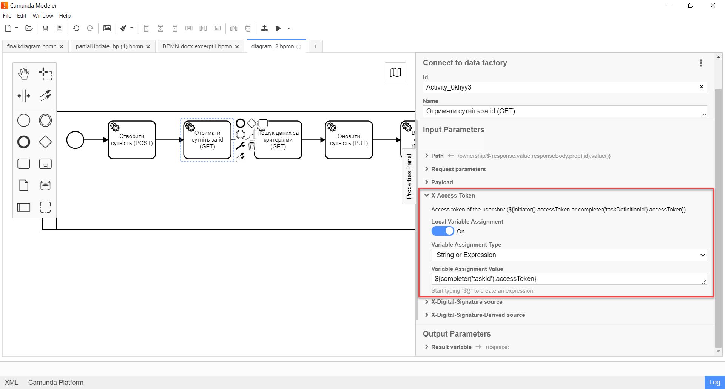Open the Window menu
725x389 pixels.
click(43, 16)
